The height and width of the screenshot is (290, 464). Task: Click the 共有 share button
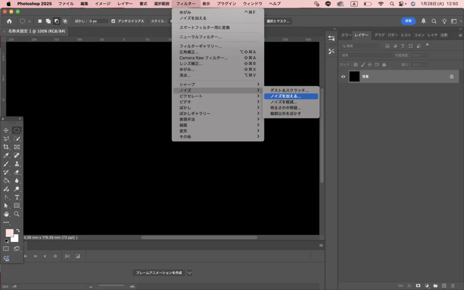coord(408,21)
